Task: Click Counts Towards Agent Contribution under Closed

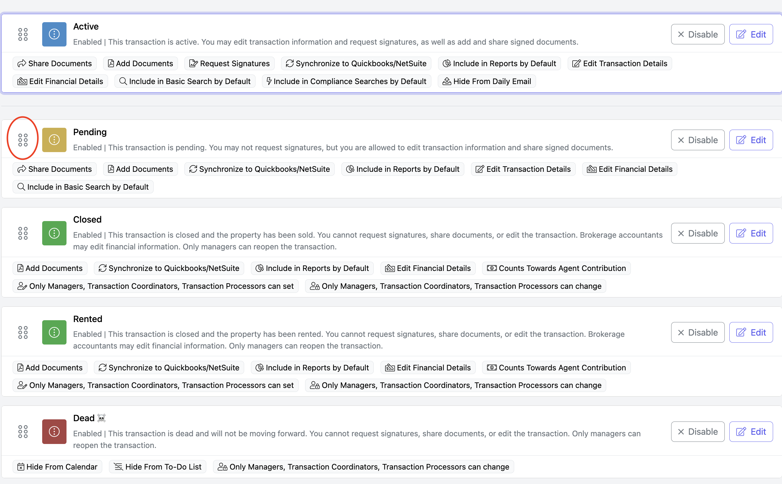Action: [x=556, y=268]
